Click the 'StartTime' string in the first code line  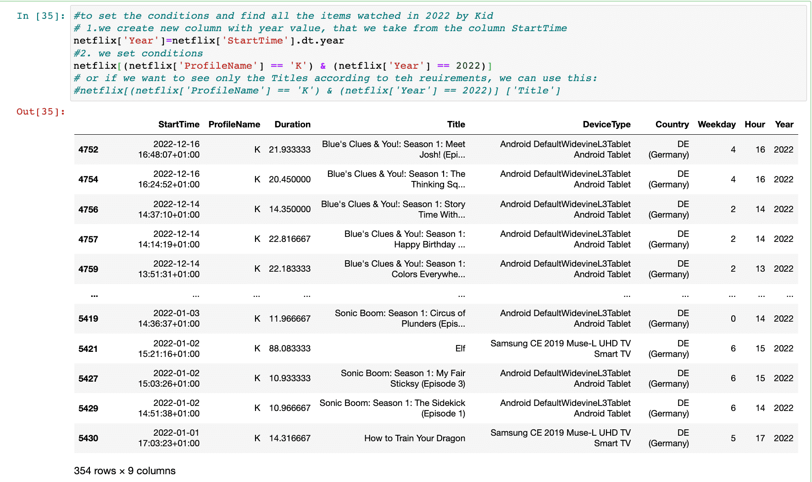pos(255,41)
